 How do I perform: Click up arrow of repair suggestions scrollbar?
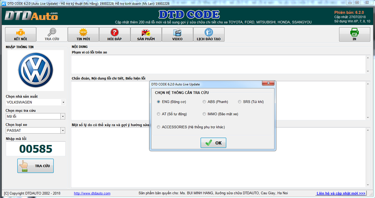pyautogui.click(x=368, y=130)
